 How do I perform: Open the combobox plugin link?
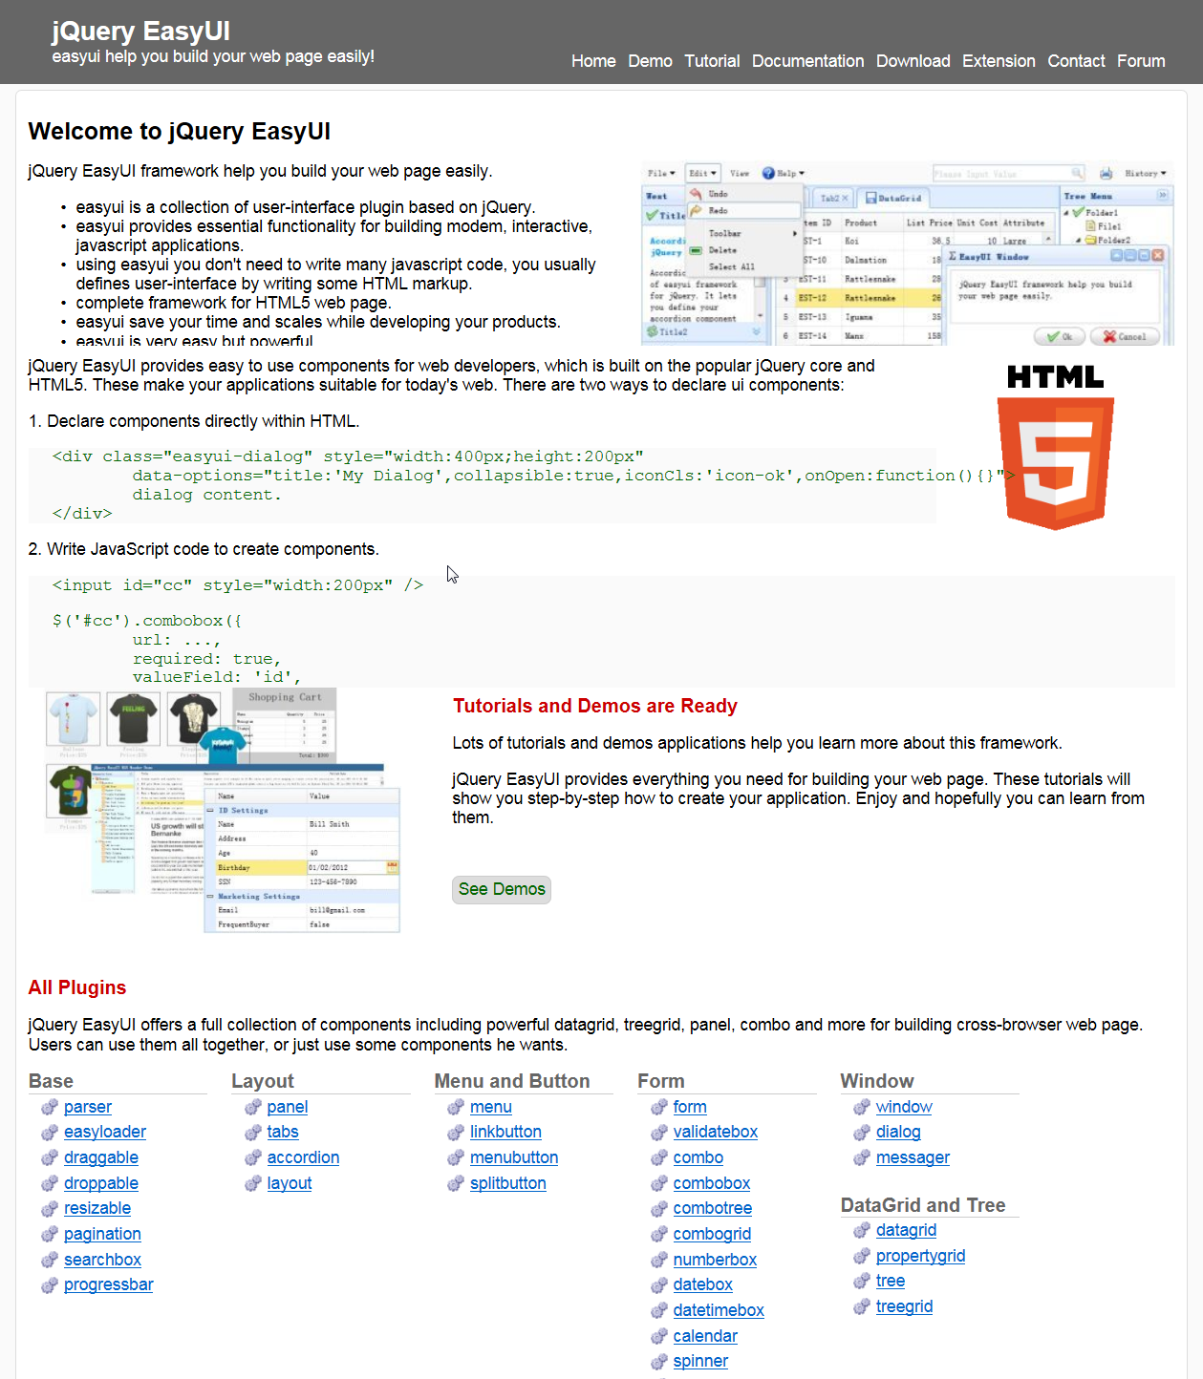click(x=712, y=1183)
